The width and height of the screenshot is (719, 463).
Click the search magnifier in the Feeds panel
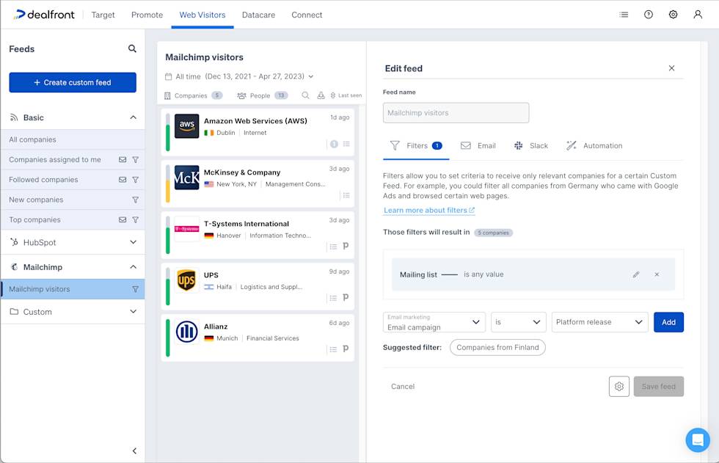(132, 48)
